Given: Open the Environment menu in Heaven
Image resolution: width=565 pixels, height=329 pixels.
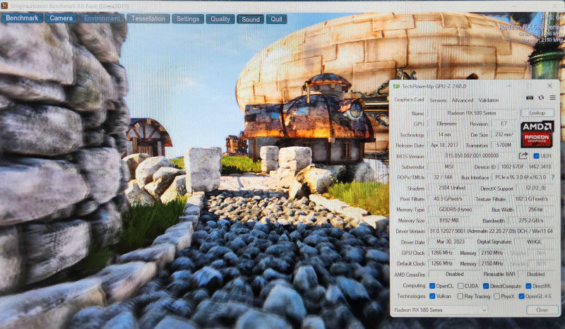Looking at the screenshot, I should (102, 18).
